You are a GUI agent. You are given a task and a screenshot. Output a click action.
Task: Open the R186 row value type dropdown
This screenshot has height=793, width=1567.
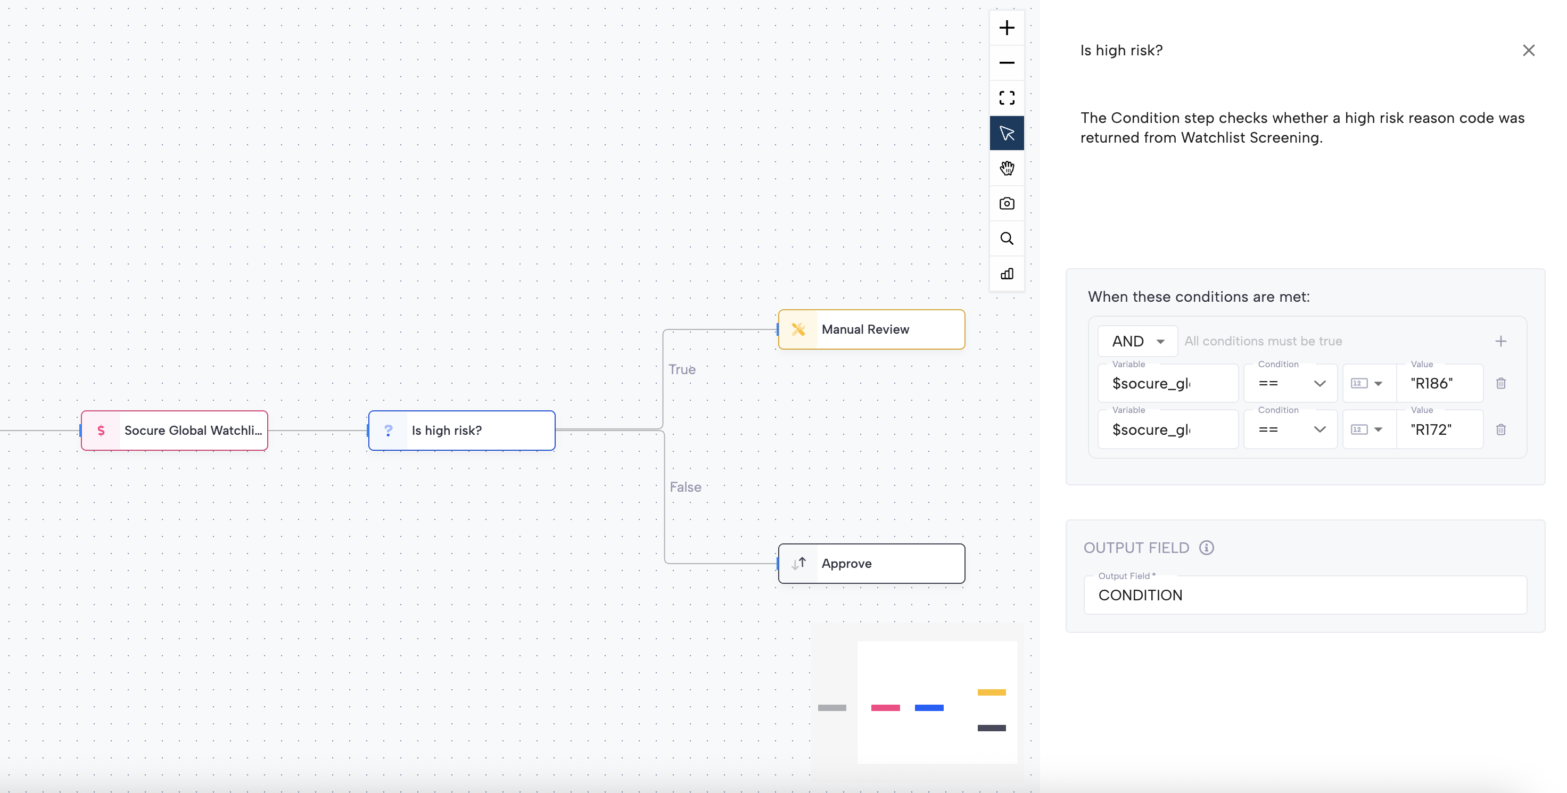click(x=1367, y=383)
